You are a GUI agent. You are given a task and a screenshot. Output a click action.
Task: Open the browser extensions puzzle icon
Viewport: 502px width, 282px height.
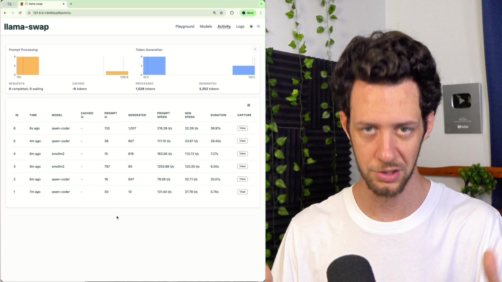pos(232,13)
